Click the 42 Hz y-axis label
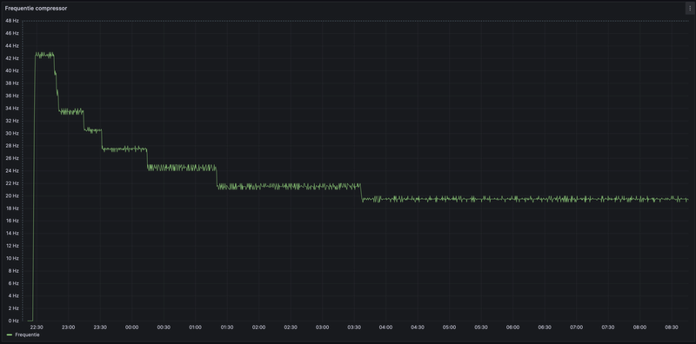The image size is (696, 344). pos(12,58)
